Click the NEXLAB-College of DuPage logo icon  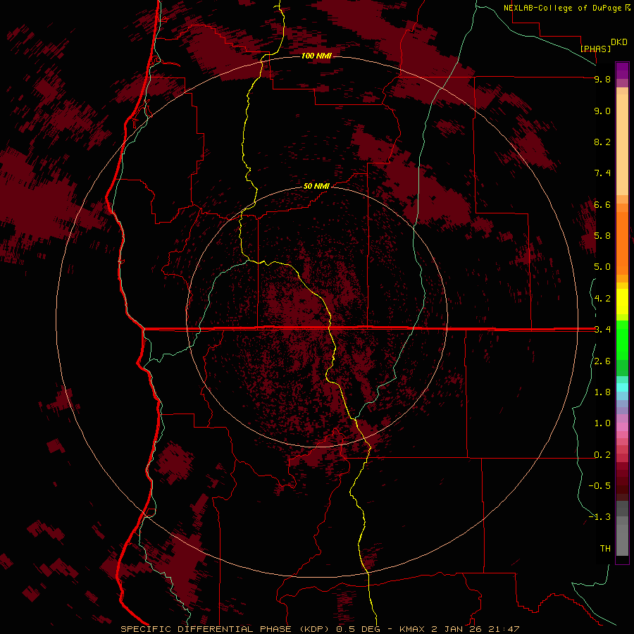coord(628,8)
